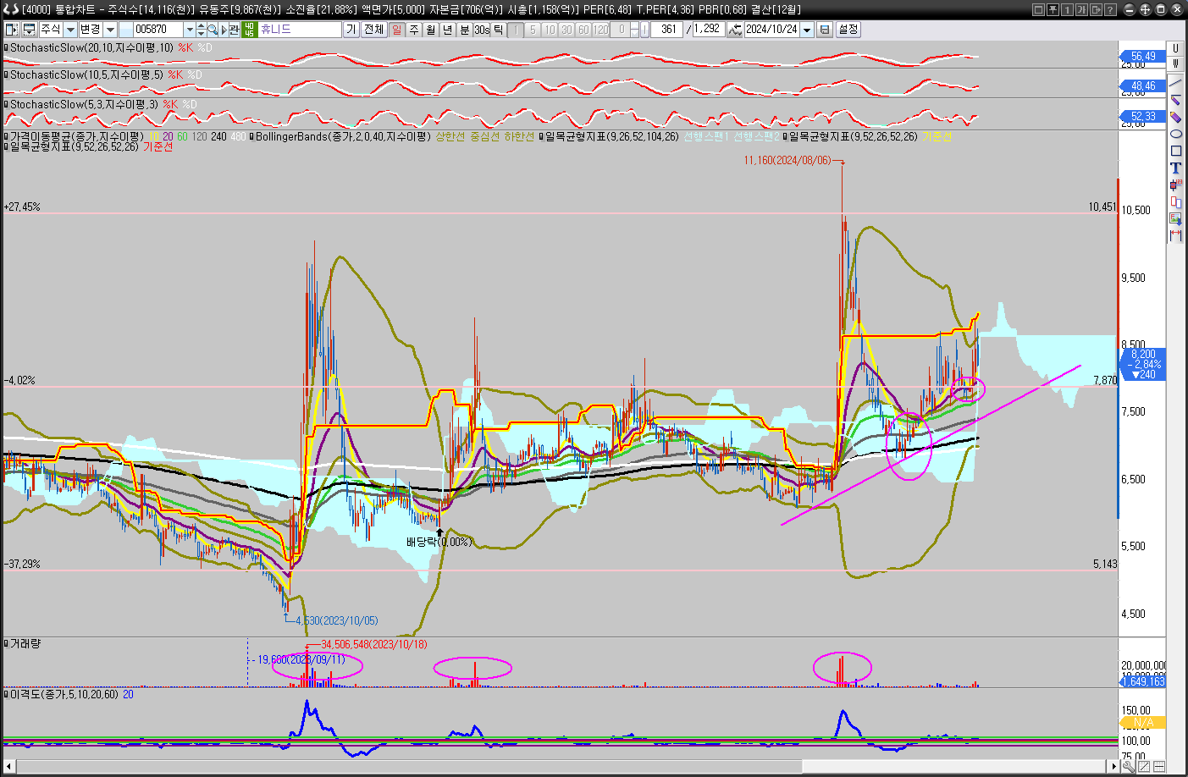Click the U button above drawing tools
This screenshot has width=1188, height=777.
coord(1175,48)
